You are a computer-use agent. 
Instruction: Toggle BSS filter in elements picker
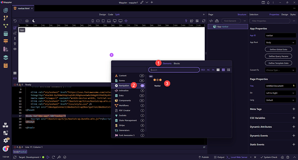(x=203, y=70)
